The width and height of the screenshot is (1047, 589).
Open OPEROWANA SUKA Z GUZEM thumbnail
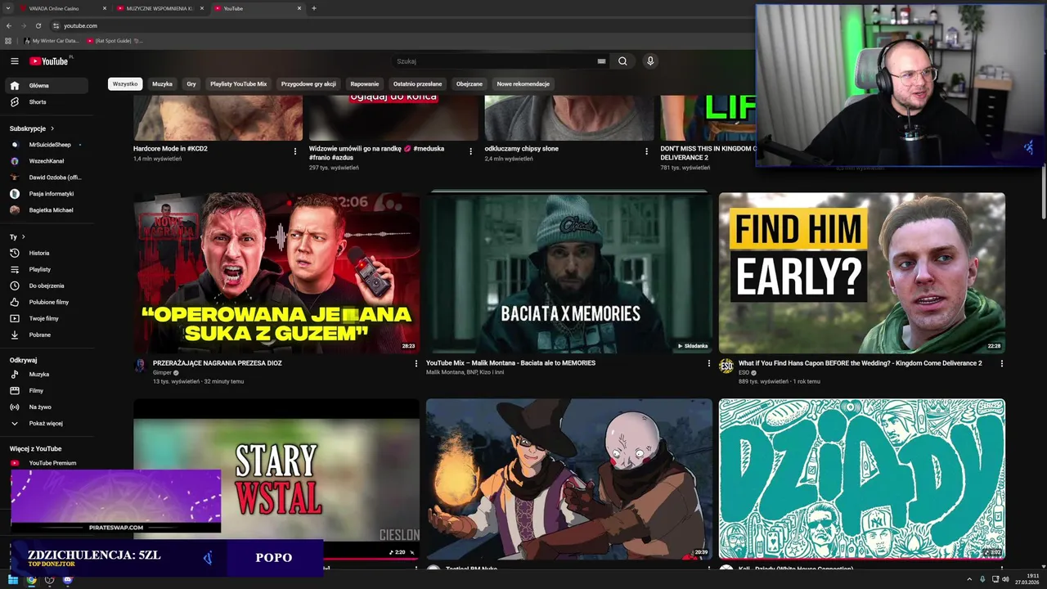[276, 273]
